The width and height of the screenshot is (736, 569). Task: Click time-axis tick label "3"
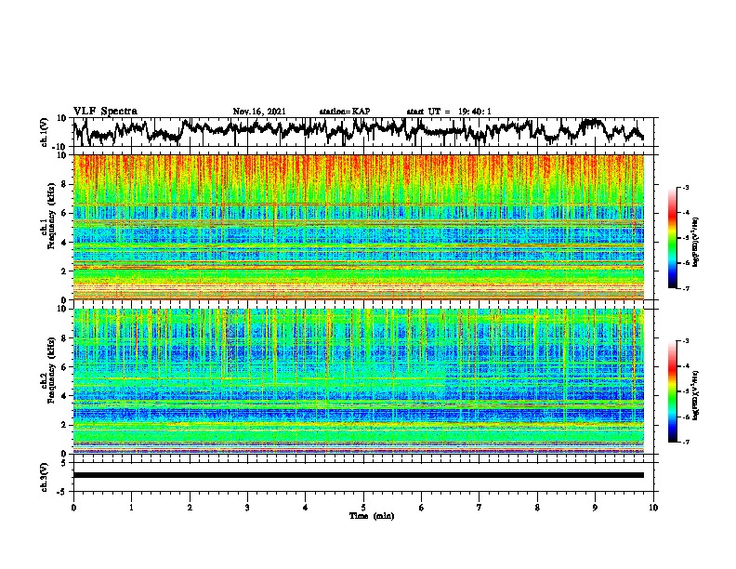point(247,508)
